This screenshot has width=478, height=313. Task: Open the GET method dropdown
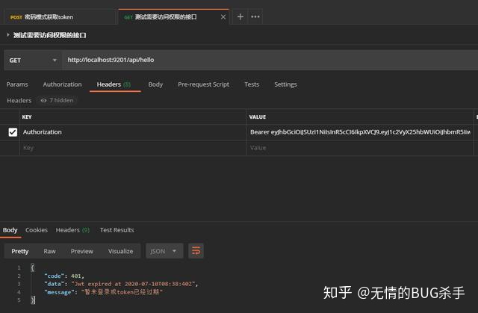(x=33, y=61)
